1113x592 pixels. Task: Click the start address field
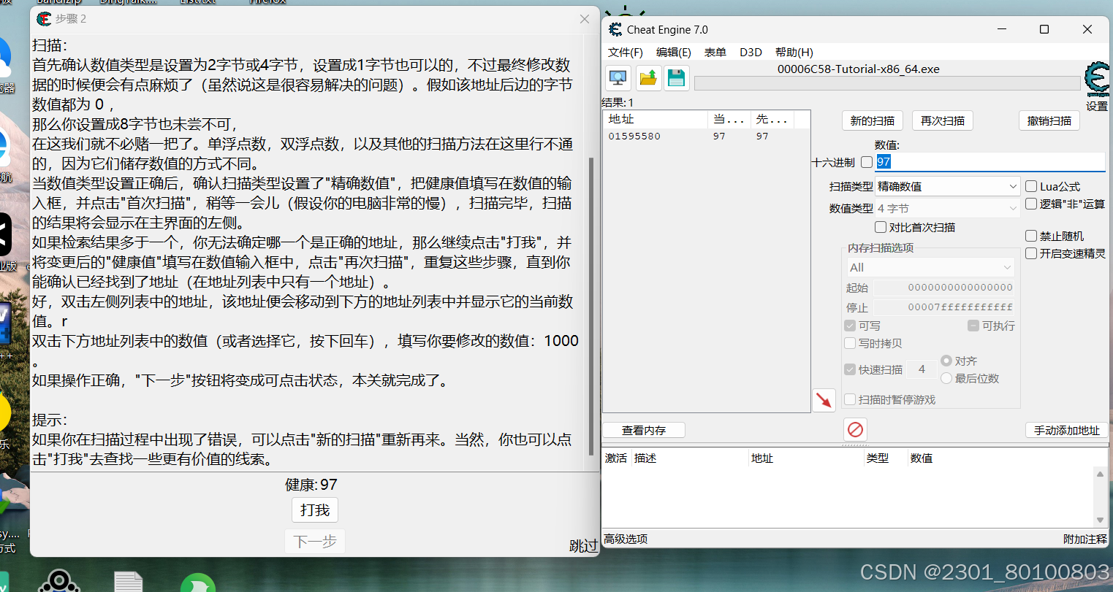(944, 288)
